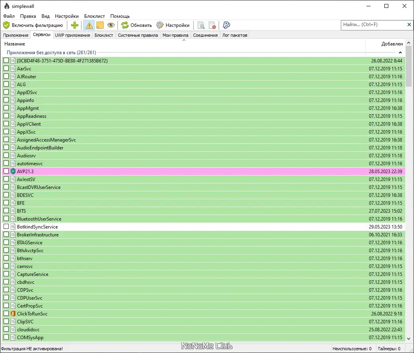Switch to the Системные правила tab
The height and width of the screenshot is (353, 414).
[x=138, y=35]
